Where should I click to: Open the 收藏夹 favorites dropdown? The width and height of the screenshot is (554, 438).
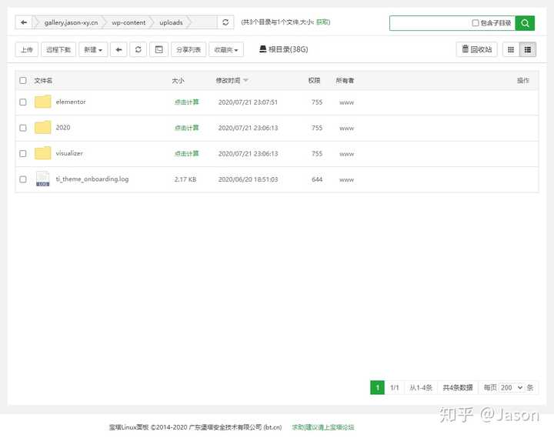point(226,49)
